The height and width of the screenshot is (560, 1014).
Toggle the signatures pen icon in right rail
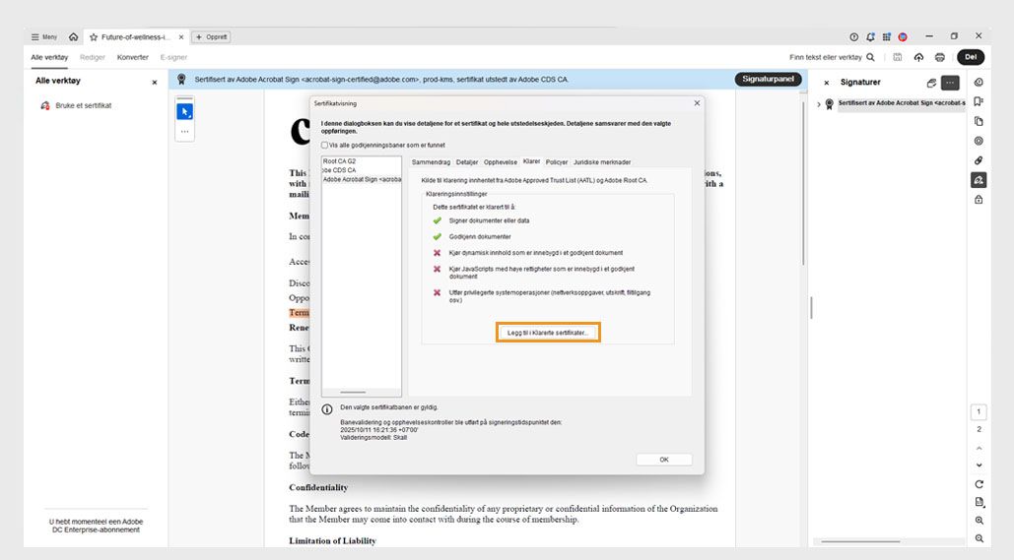(979, 180)
